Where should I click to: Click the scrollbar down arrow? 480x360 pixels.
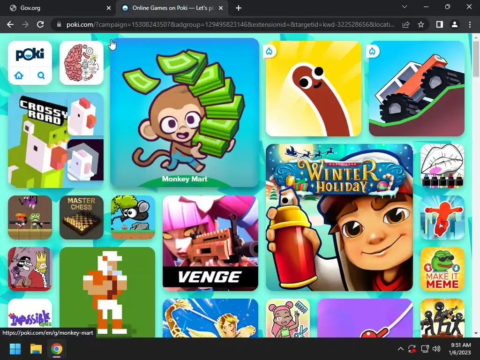coord(476,333)
